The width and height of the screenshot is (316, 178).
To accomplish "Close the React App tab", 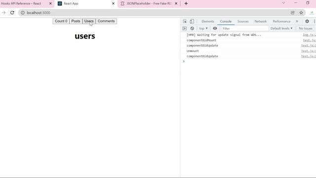I will (x=113, y=3).
